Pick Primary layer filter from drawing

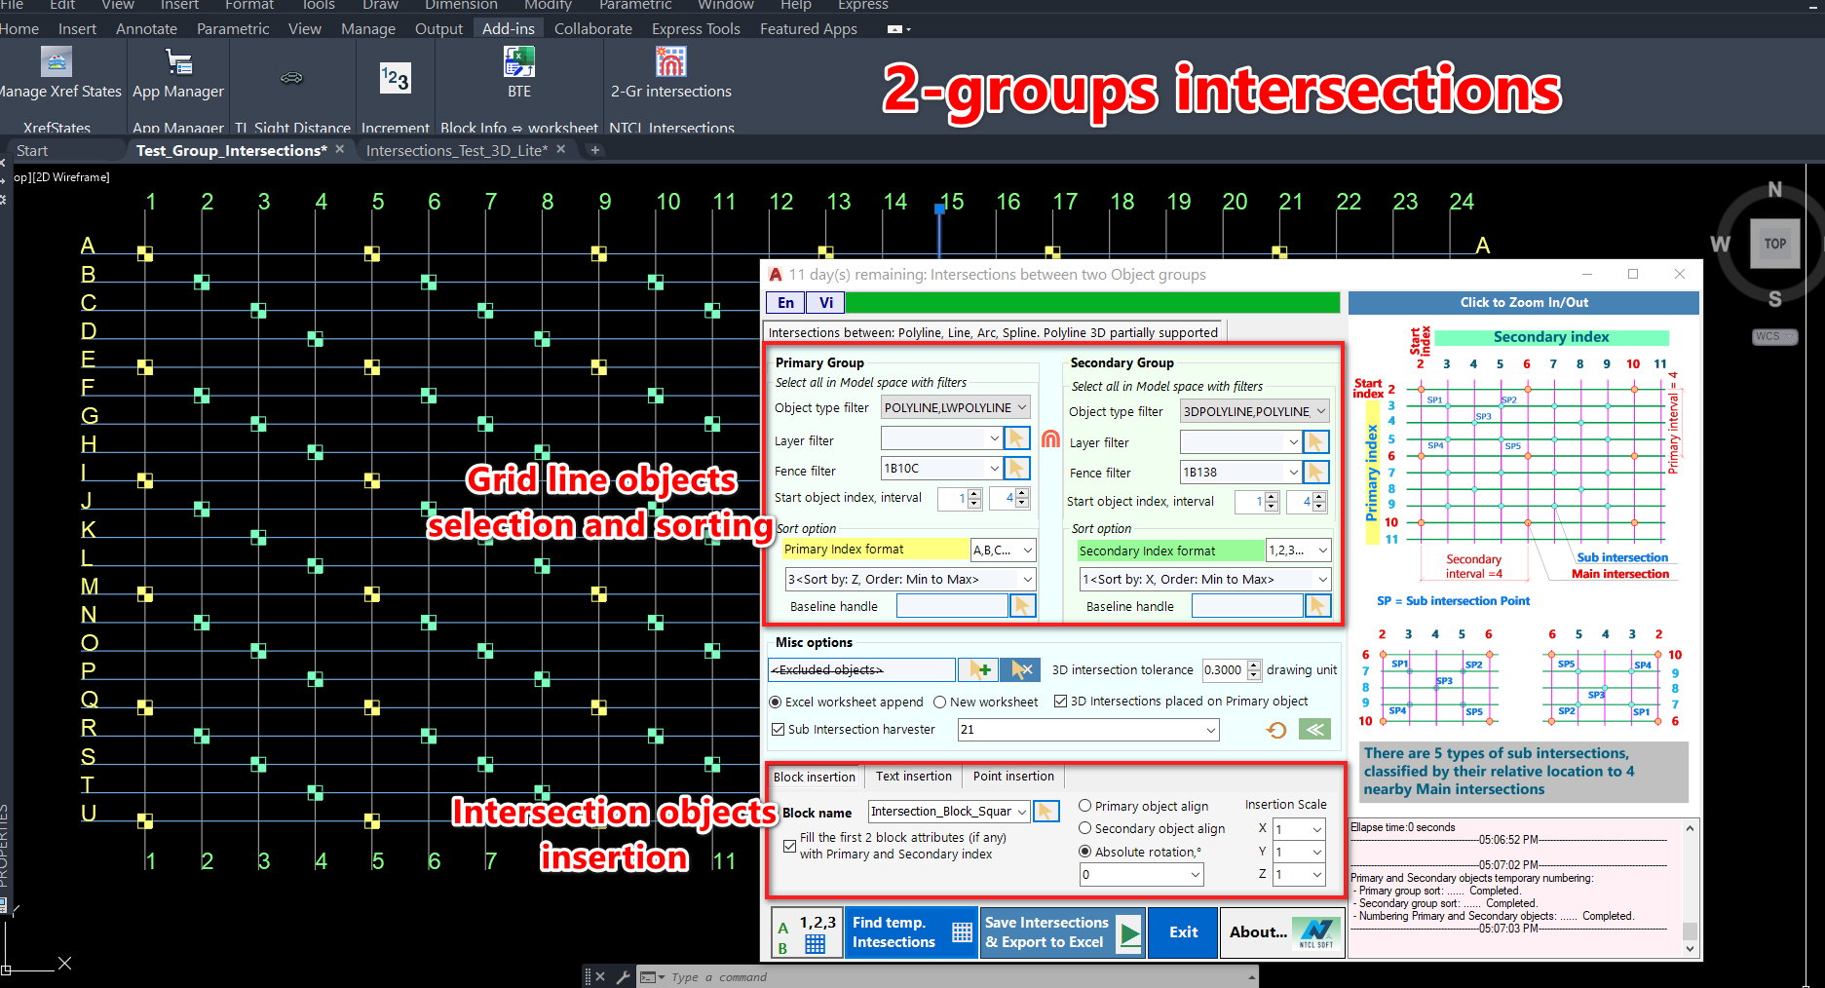click(x=1016, y=438)
